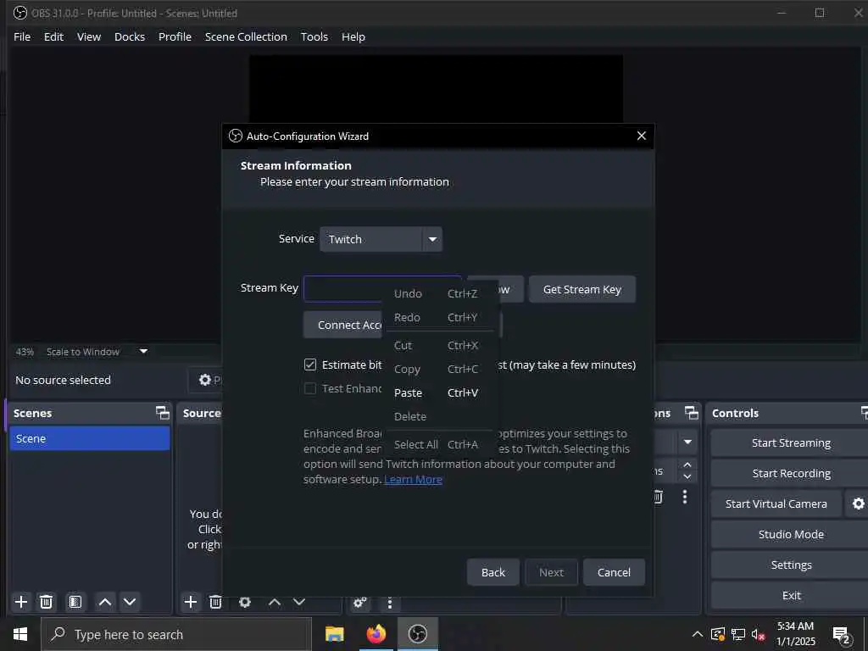This screenshot has width=868, height=651.
Task: Click Get Stream Key button
Action: [x=581, y=289]
